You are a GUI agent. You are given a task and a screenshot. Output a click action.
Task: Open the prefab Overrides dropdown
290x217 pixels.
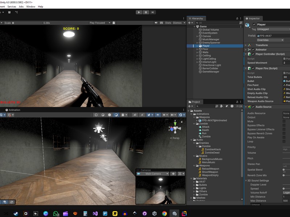[270, 40]
